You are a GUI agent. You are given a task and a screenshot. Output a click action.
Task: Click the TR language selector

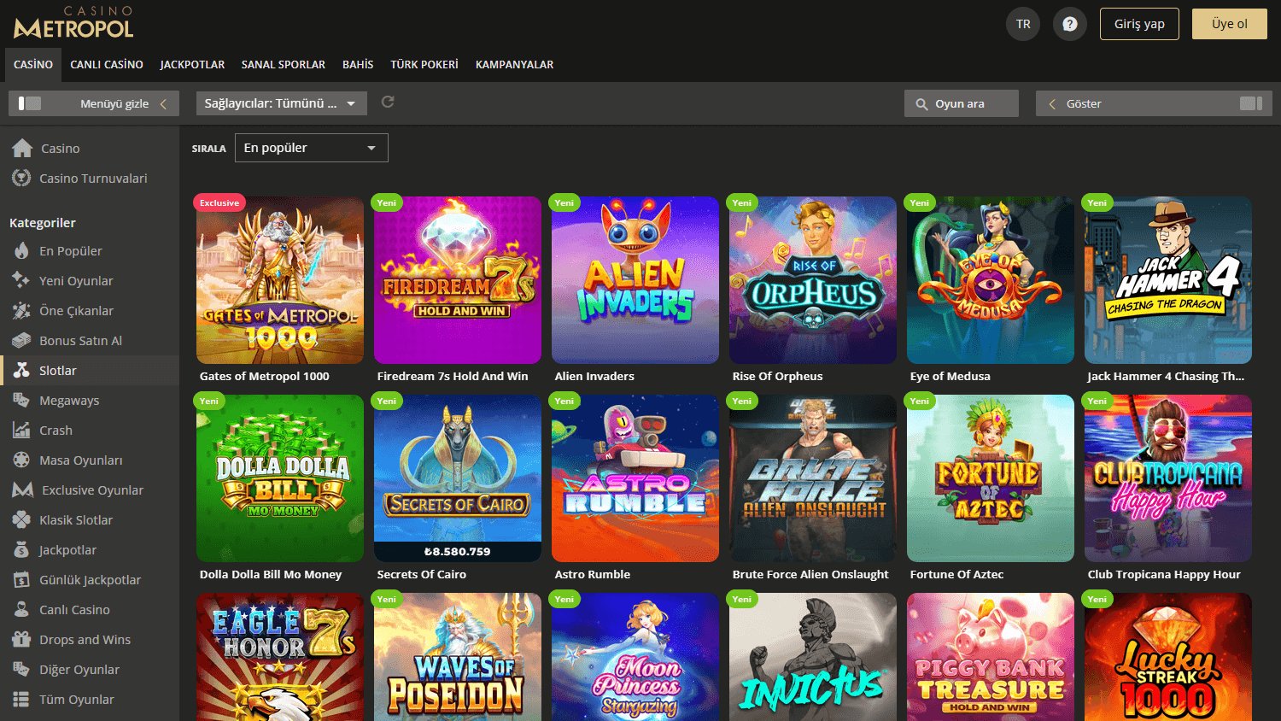(1022, 23)
